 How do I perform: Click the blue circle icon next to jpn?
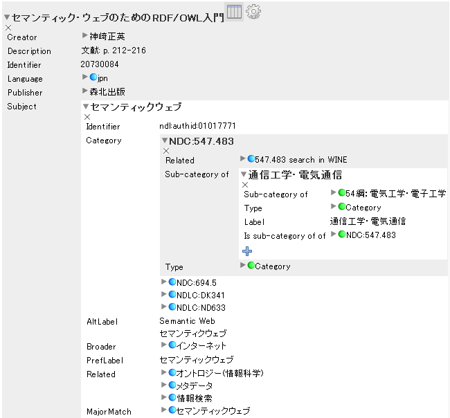tap(93, 77)
